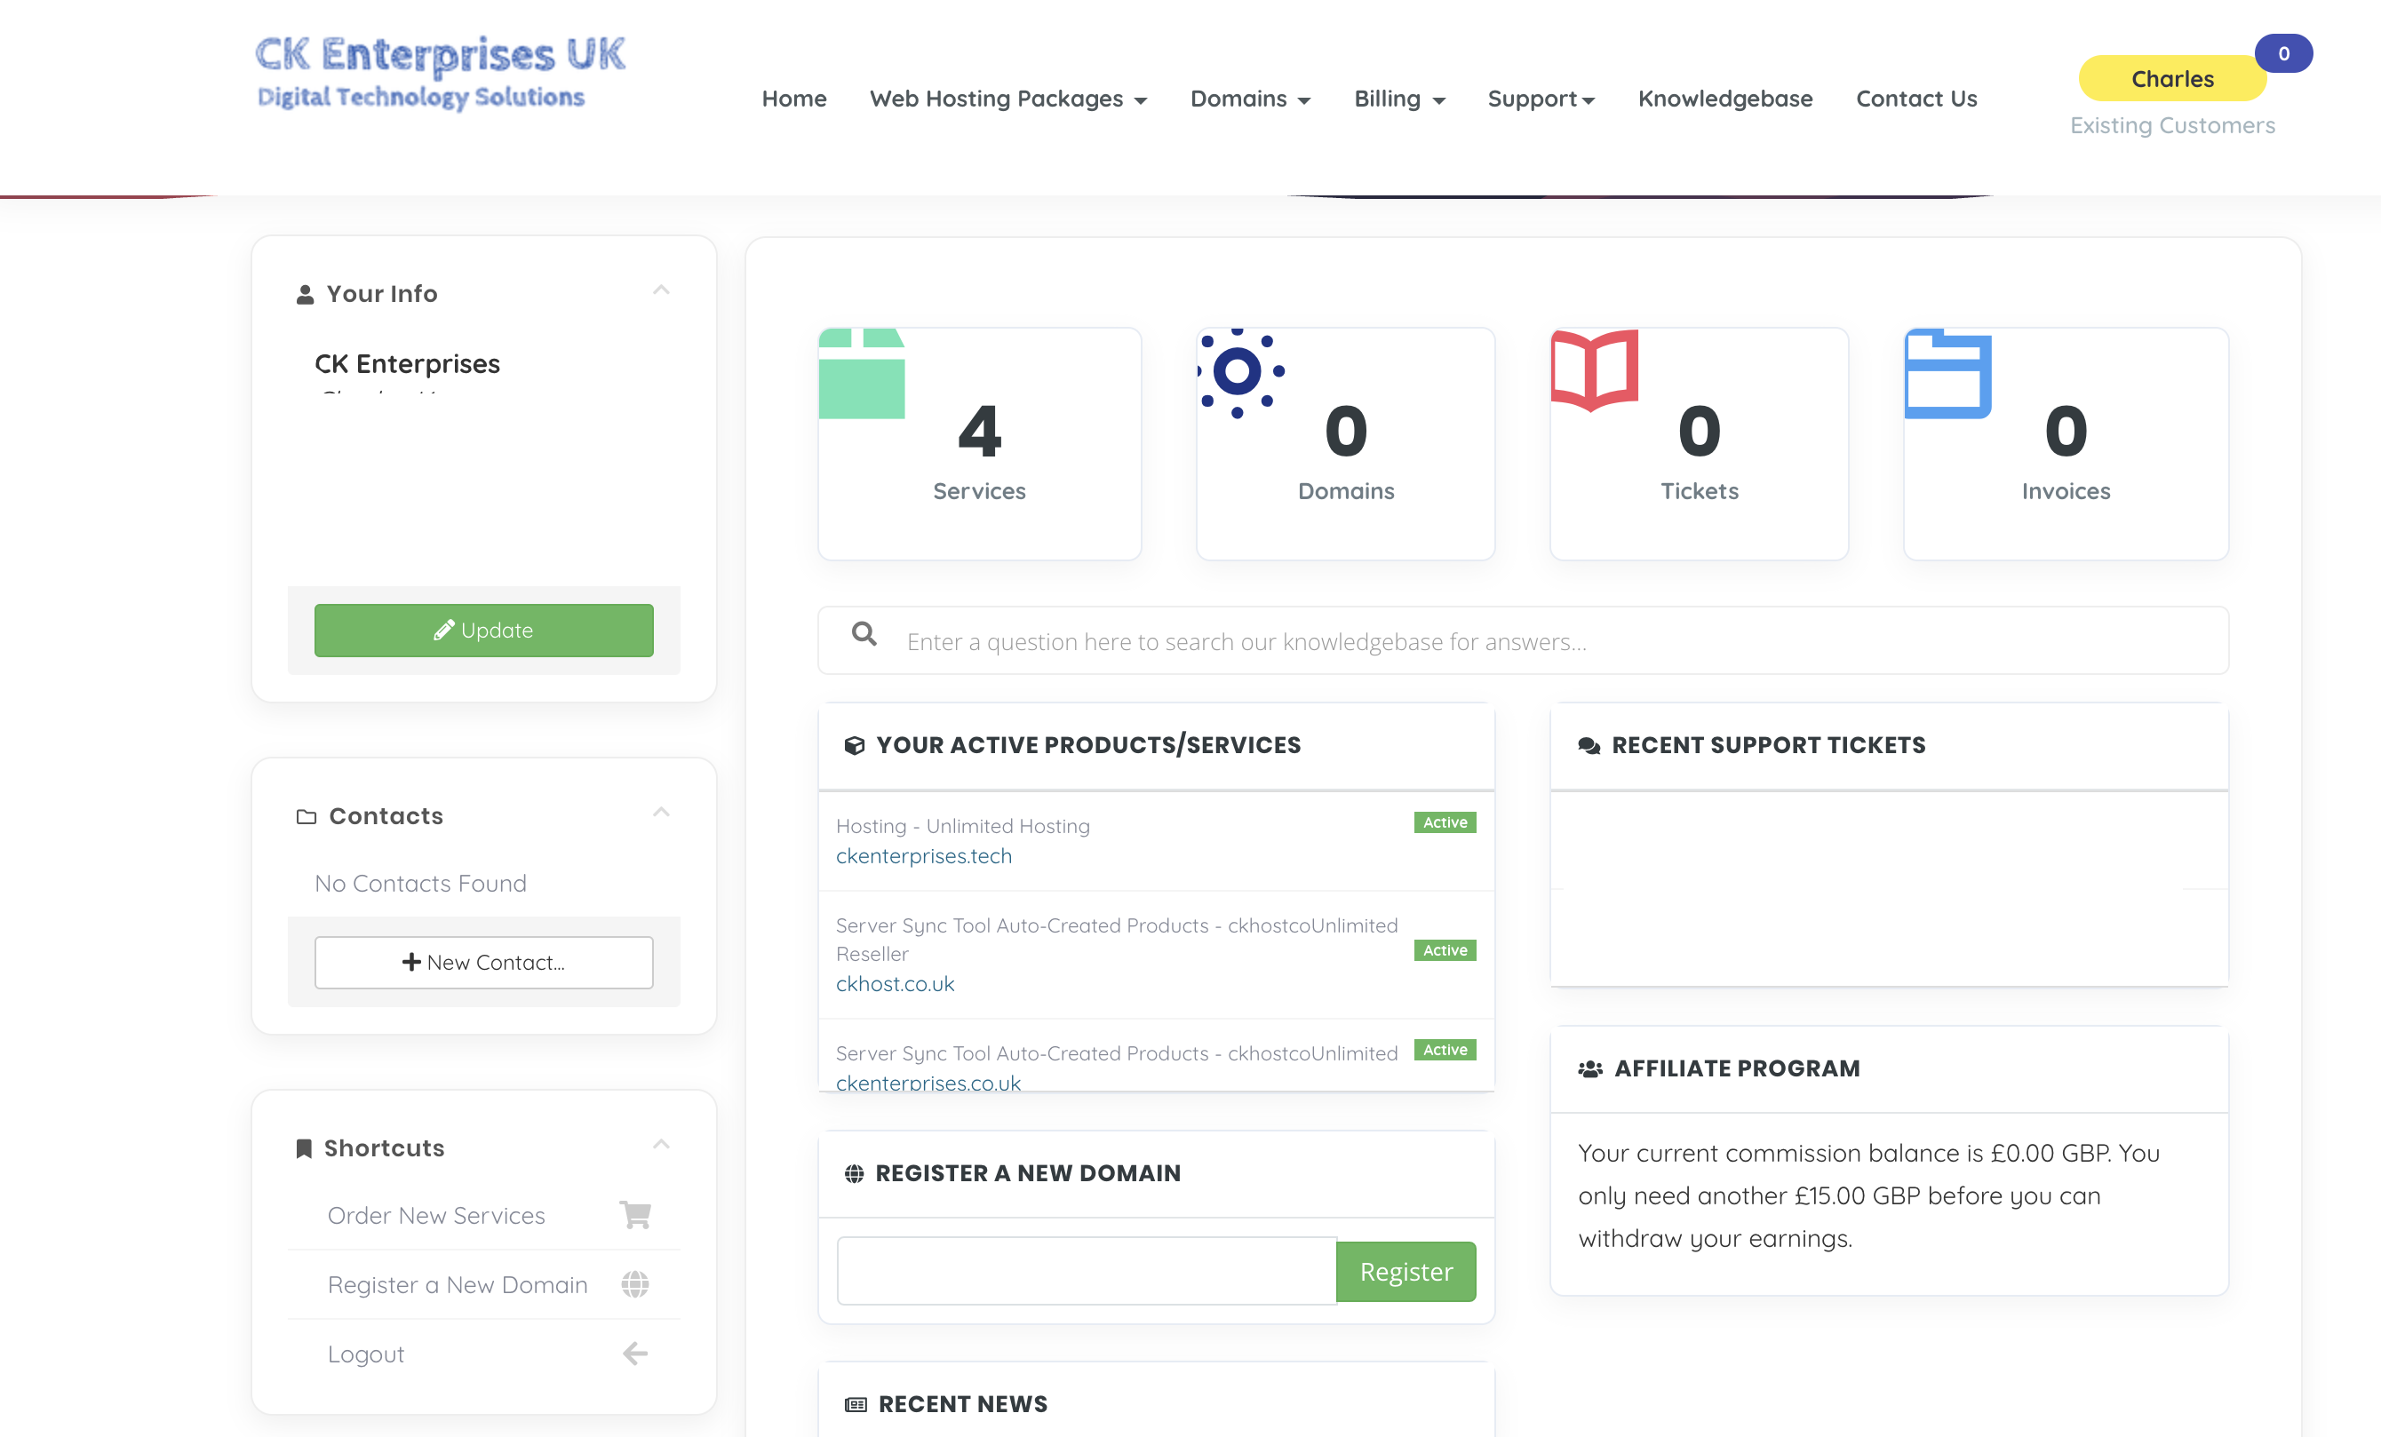Go to the Home menu item
The height and width of the screenshot is (1437, 2381).
(793, 99)
